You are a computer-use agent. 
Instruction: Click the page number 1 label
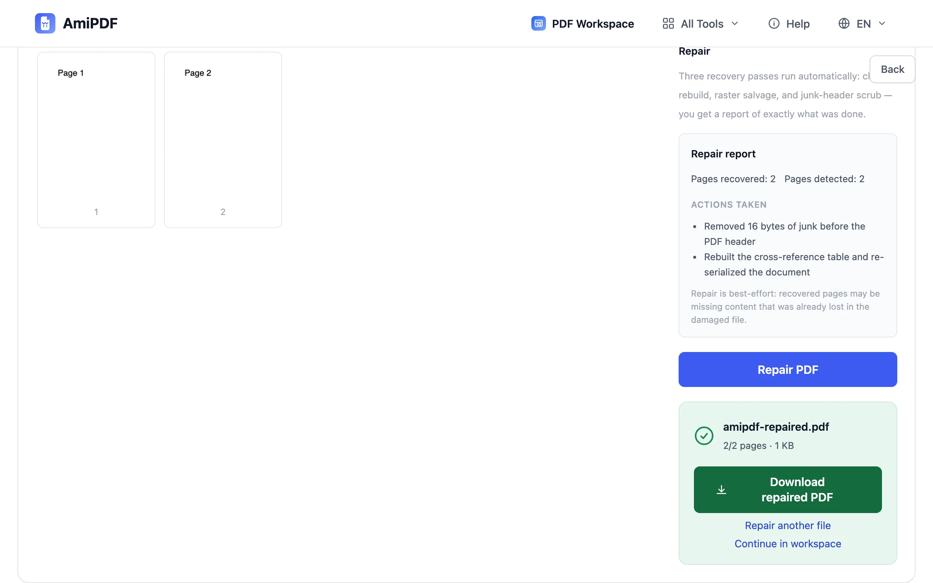[x=96, y=212]
